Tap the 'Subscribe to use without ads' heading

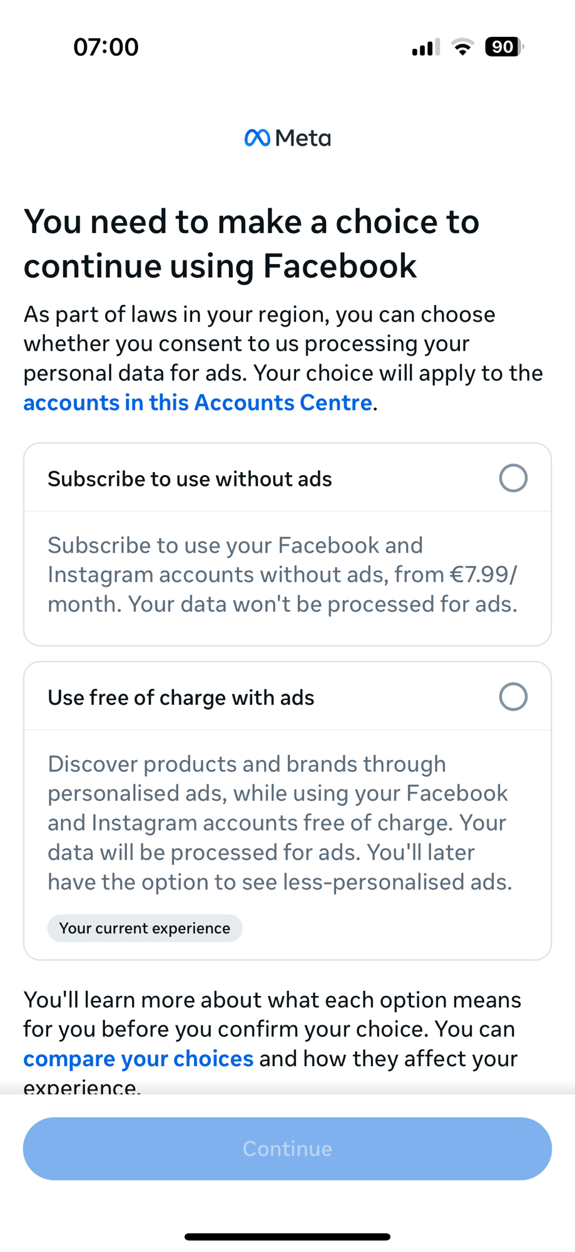(x=190, y=479)
